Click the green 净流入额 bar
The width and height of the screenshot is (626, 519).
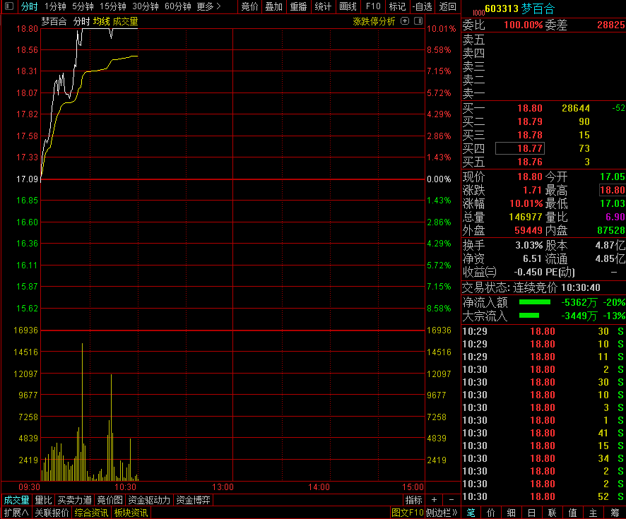(533, 302)
